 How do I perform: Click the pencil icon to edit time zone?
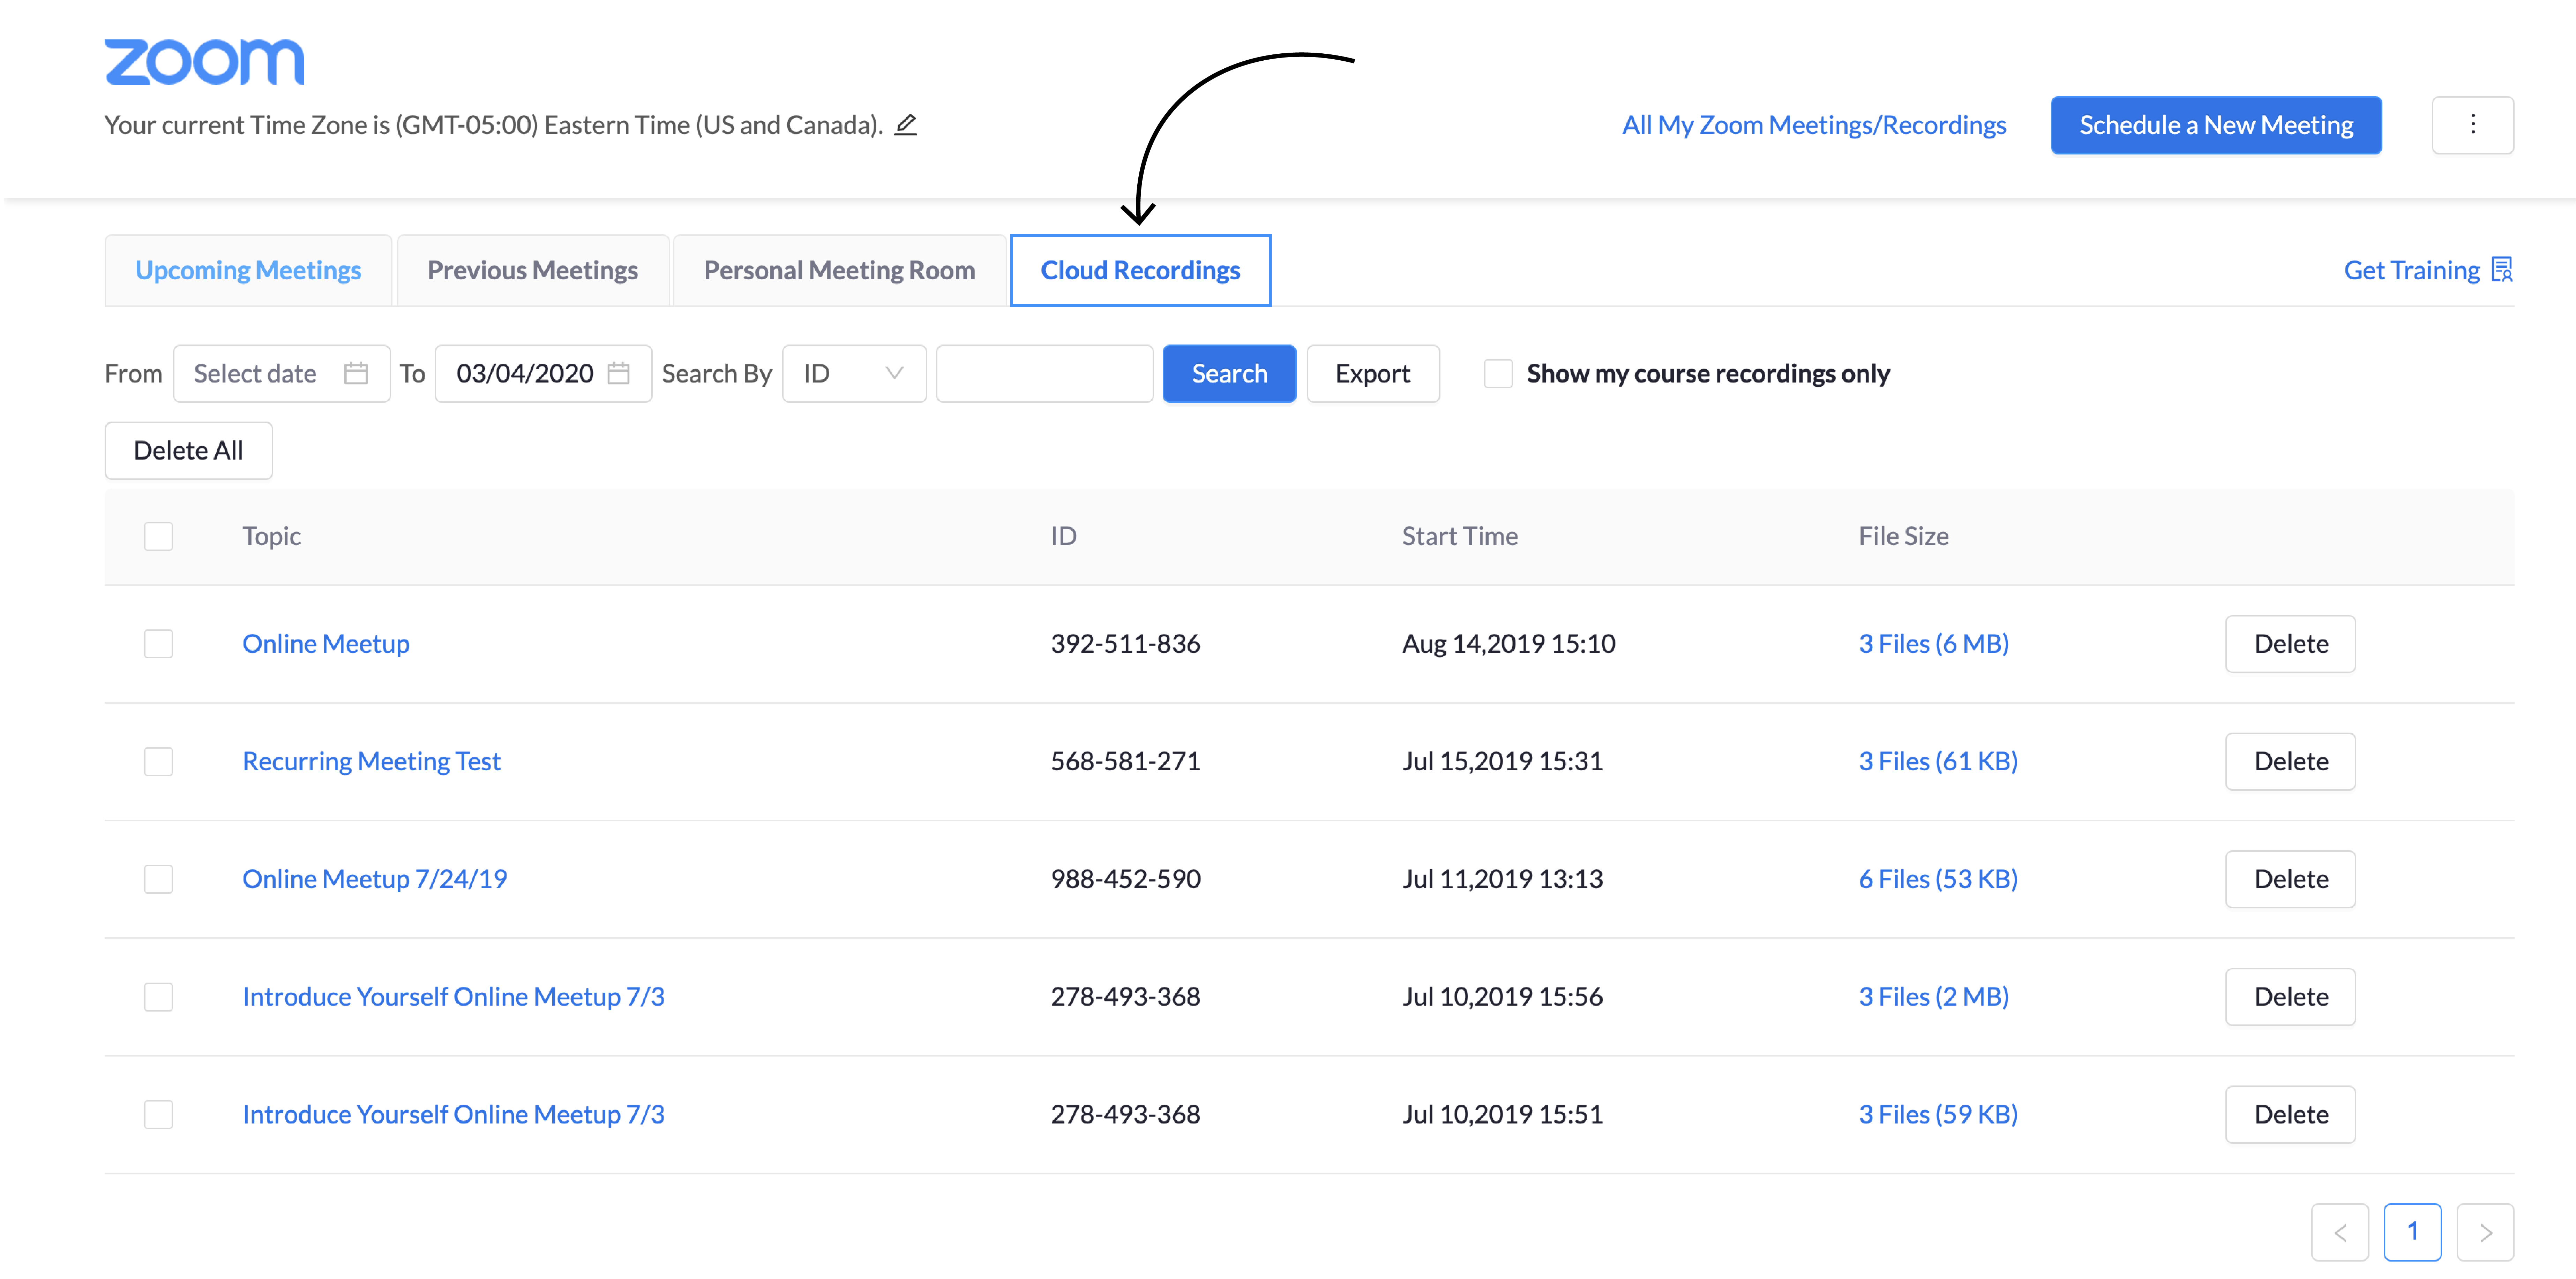[x=905, y=125]
